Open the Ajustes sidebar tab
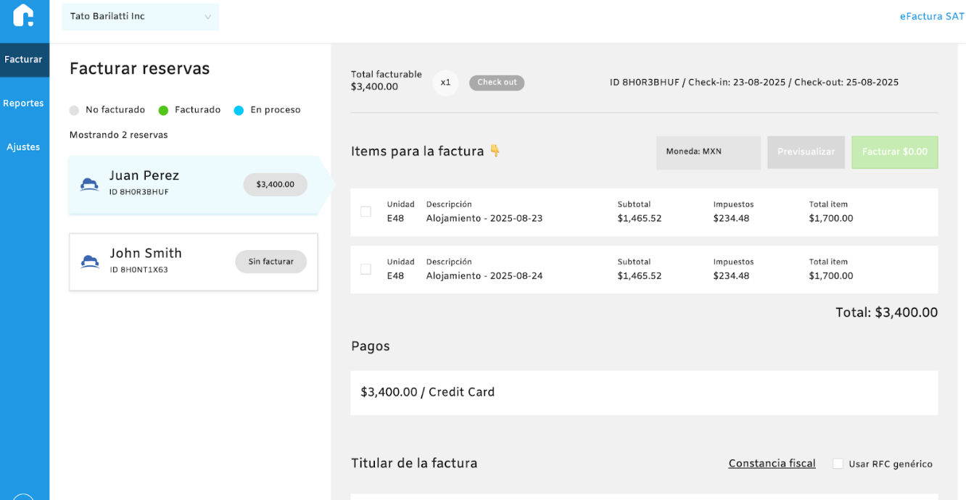The height and width of the screenshot is (500, 966). point(24,146)
